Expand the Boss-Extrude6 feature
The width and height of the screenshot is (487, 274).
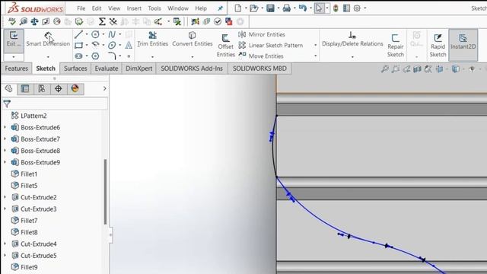point(5,127)
